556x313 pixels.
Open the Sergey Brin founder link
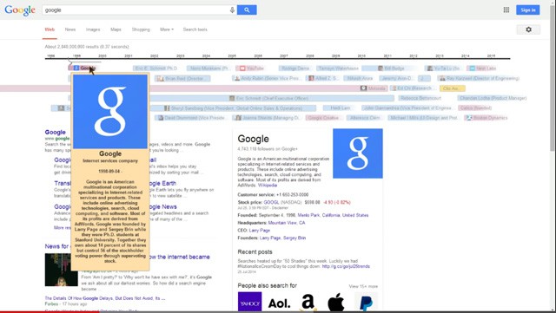(295, 238)
